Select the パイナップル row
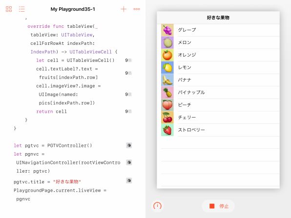291x218 pixels. pos(218,92)
